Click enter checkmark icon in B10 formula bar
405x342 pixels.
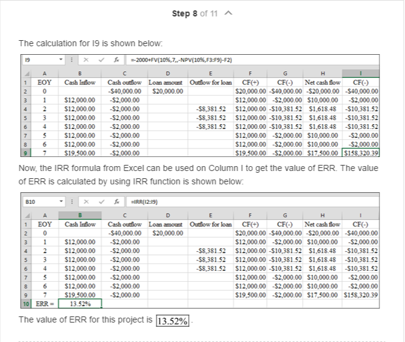101,202
